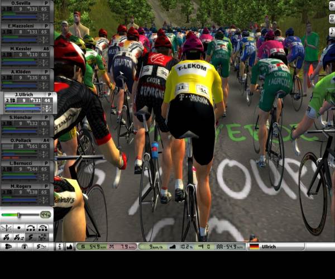The width and height of the screenshot is (335, 279).
Task: Click J.Ullrich's tactic arrows icon
Action: pos(47,109)
